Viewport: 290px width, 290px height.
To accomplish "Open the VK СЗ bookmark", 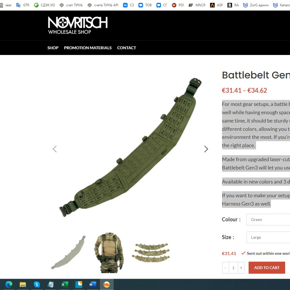I will click(x=128, y=5).
